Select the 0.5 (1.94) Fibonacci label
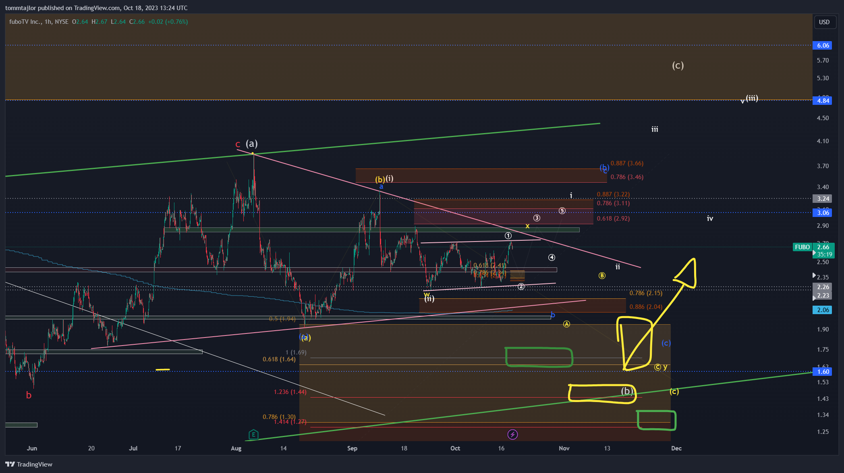 [282, 319]
